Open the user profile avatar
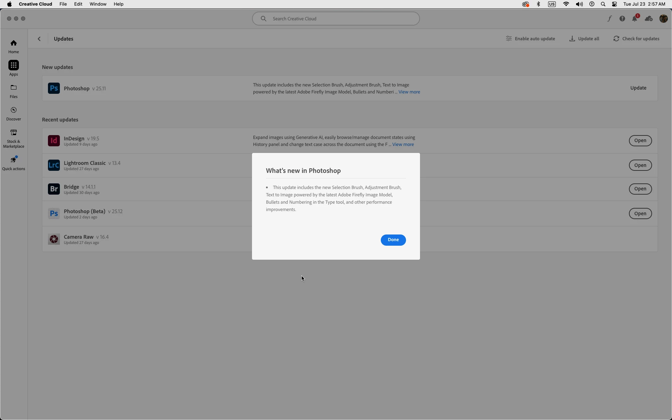The width and height of the screenshot is (672, 420). pyautogui.click(x=663, y=19)
